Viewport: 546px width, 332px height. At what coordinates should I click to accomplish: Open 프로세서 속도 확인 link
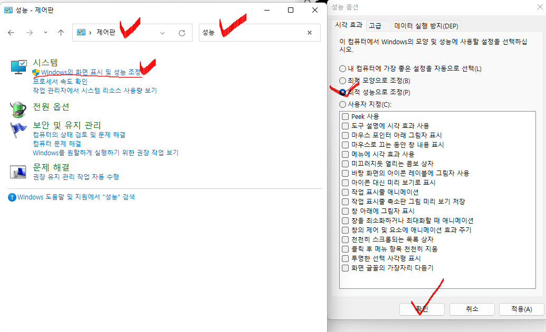point(60,82)
